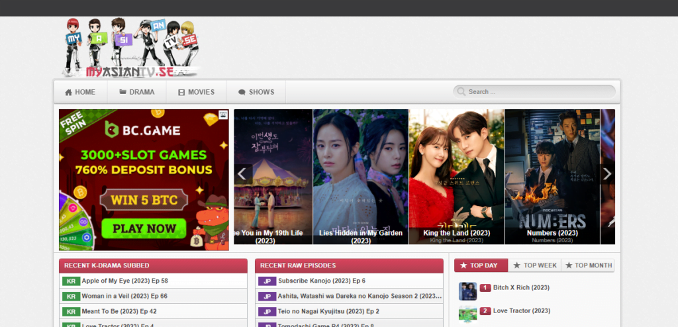Viewport: 678px width, 327px height.
Task: Open the DRAMA menu item
Action: click(136, 92)
